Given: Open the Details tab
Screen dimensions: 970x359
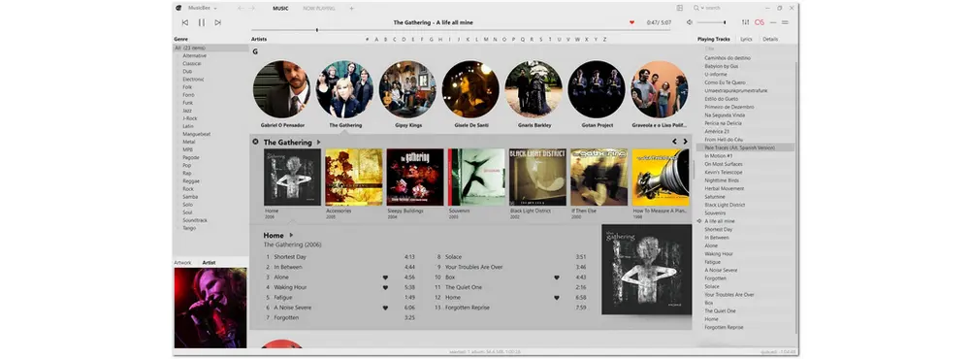Looking at the screenshot, I should click(770, 39).
